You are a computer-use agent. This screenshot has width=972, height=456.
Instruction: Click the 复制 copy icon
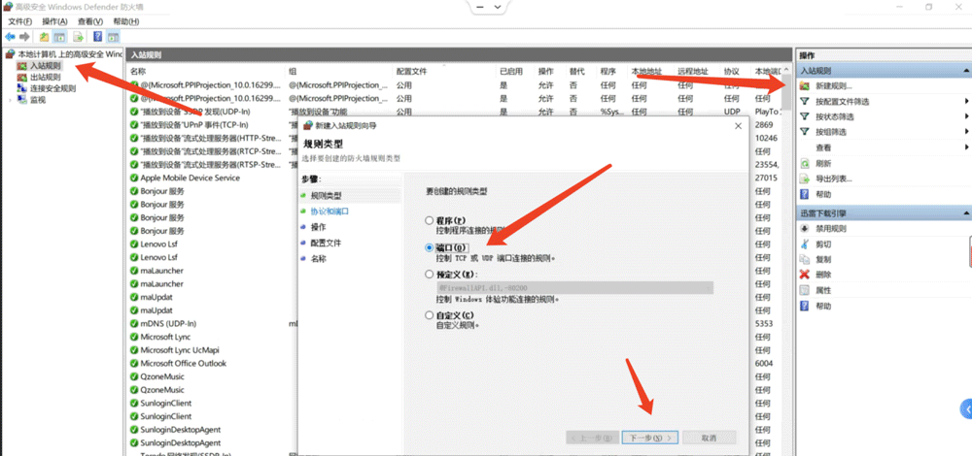click(805, 259)
